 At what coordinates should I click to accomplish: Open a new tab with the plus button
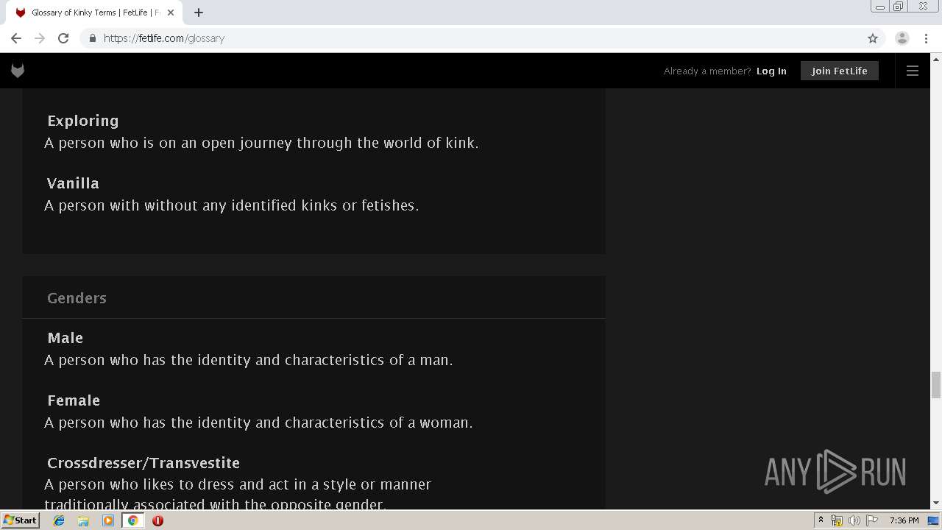tap(199, 13)
